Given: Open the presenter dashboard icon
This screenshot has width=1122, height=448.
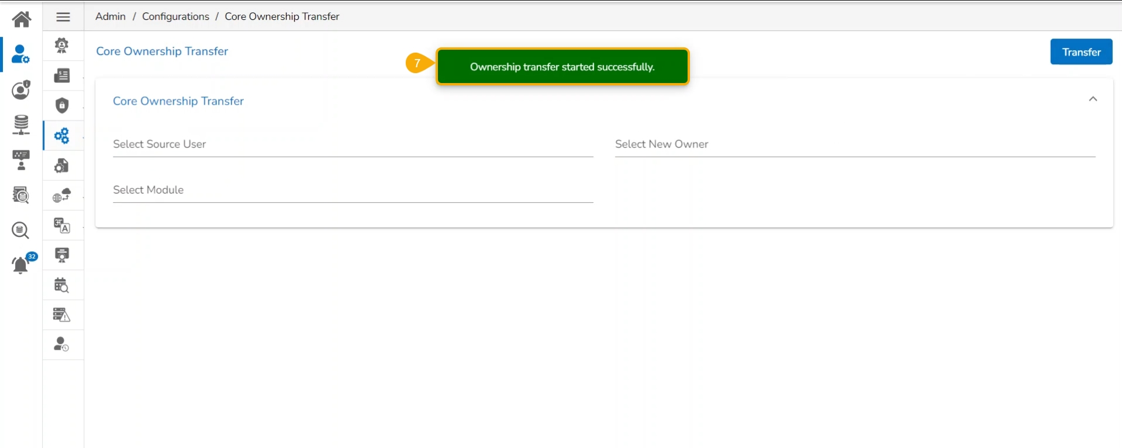Looking at the screenshot, I should coord(21,160).
